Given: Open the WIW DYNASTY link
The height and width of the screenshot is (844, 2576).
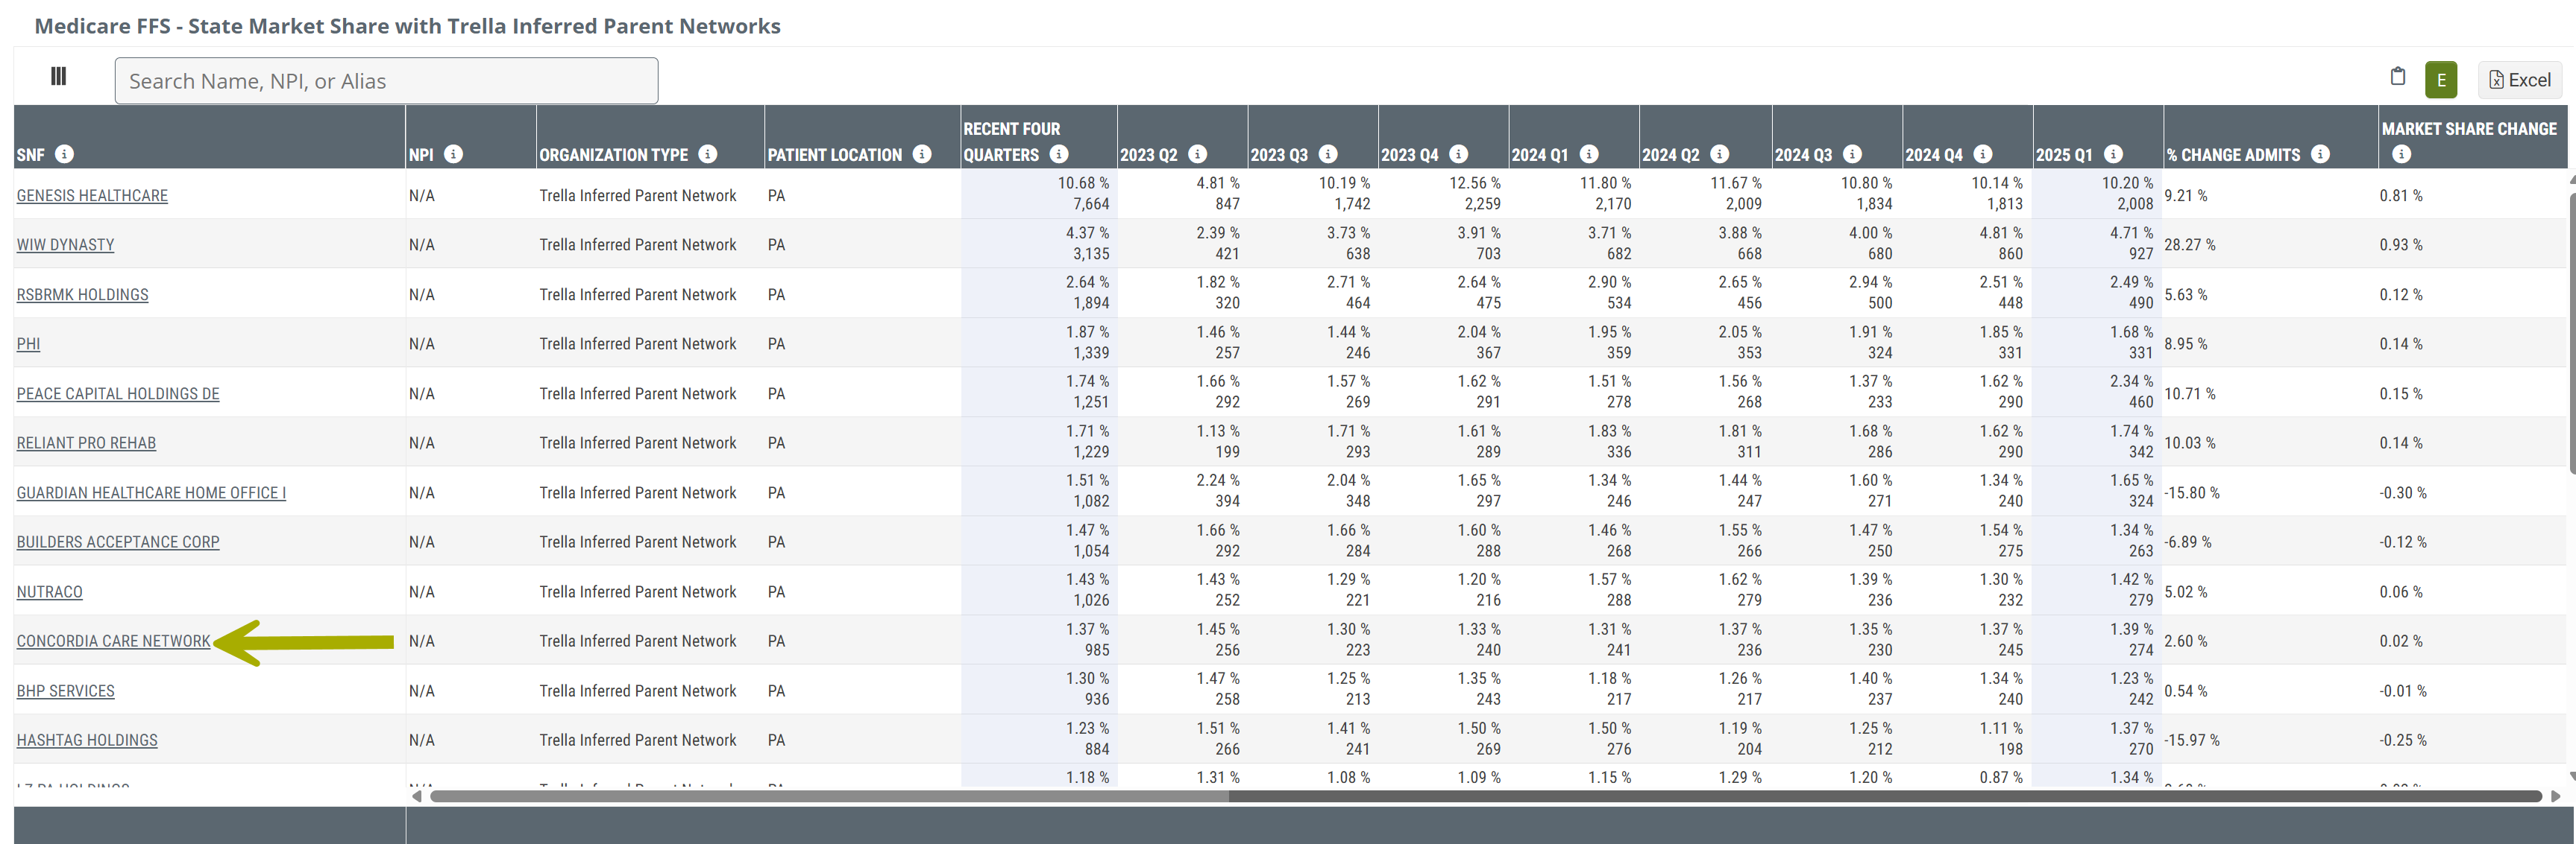Looking at the screenshot, I should tap(65, 246).
